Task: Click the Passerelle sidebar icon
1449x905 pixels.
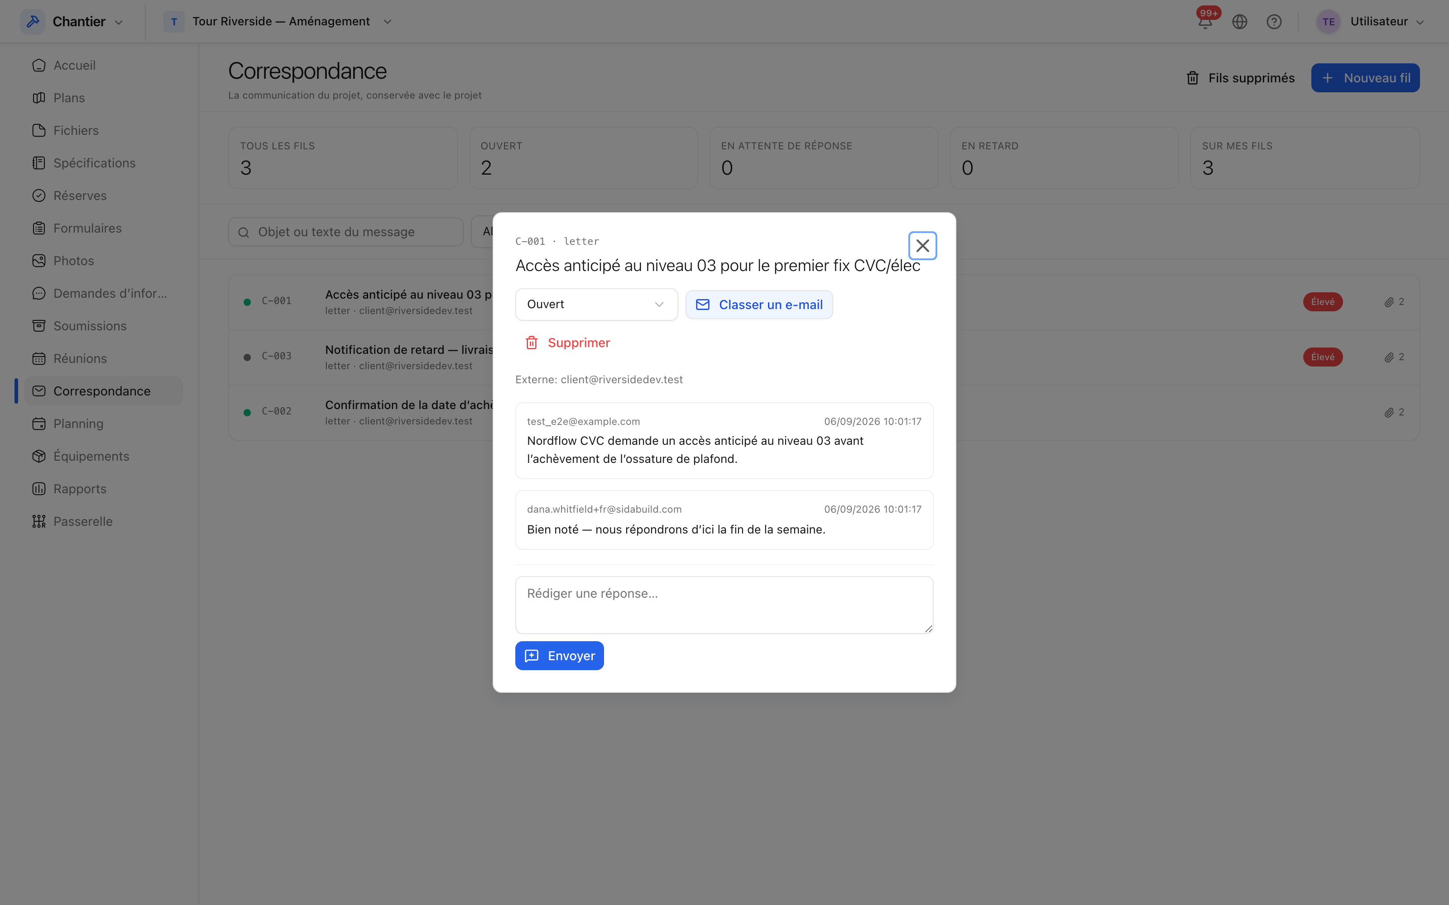Action: pos(39,521)
